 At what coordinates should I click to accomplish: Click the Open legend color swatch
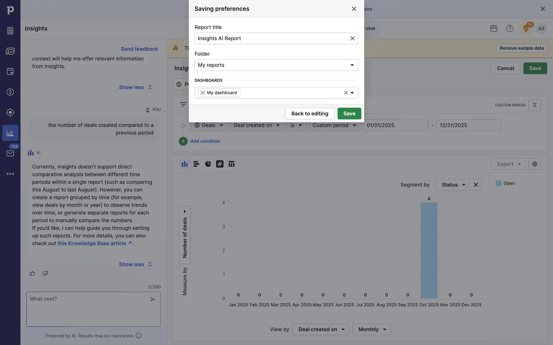(498, 183)
